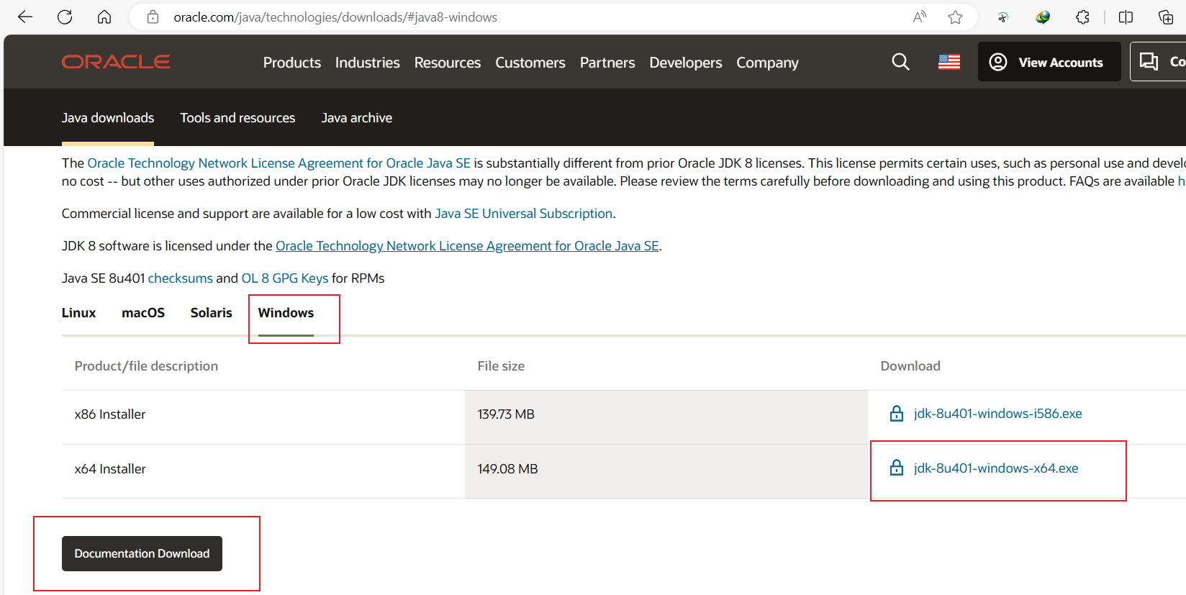Refresh the page with the reload icon

point(65,17)
